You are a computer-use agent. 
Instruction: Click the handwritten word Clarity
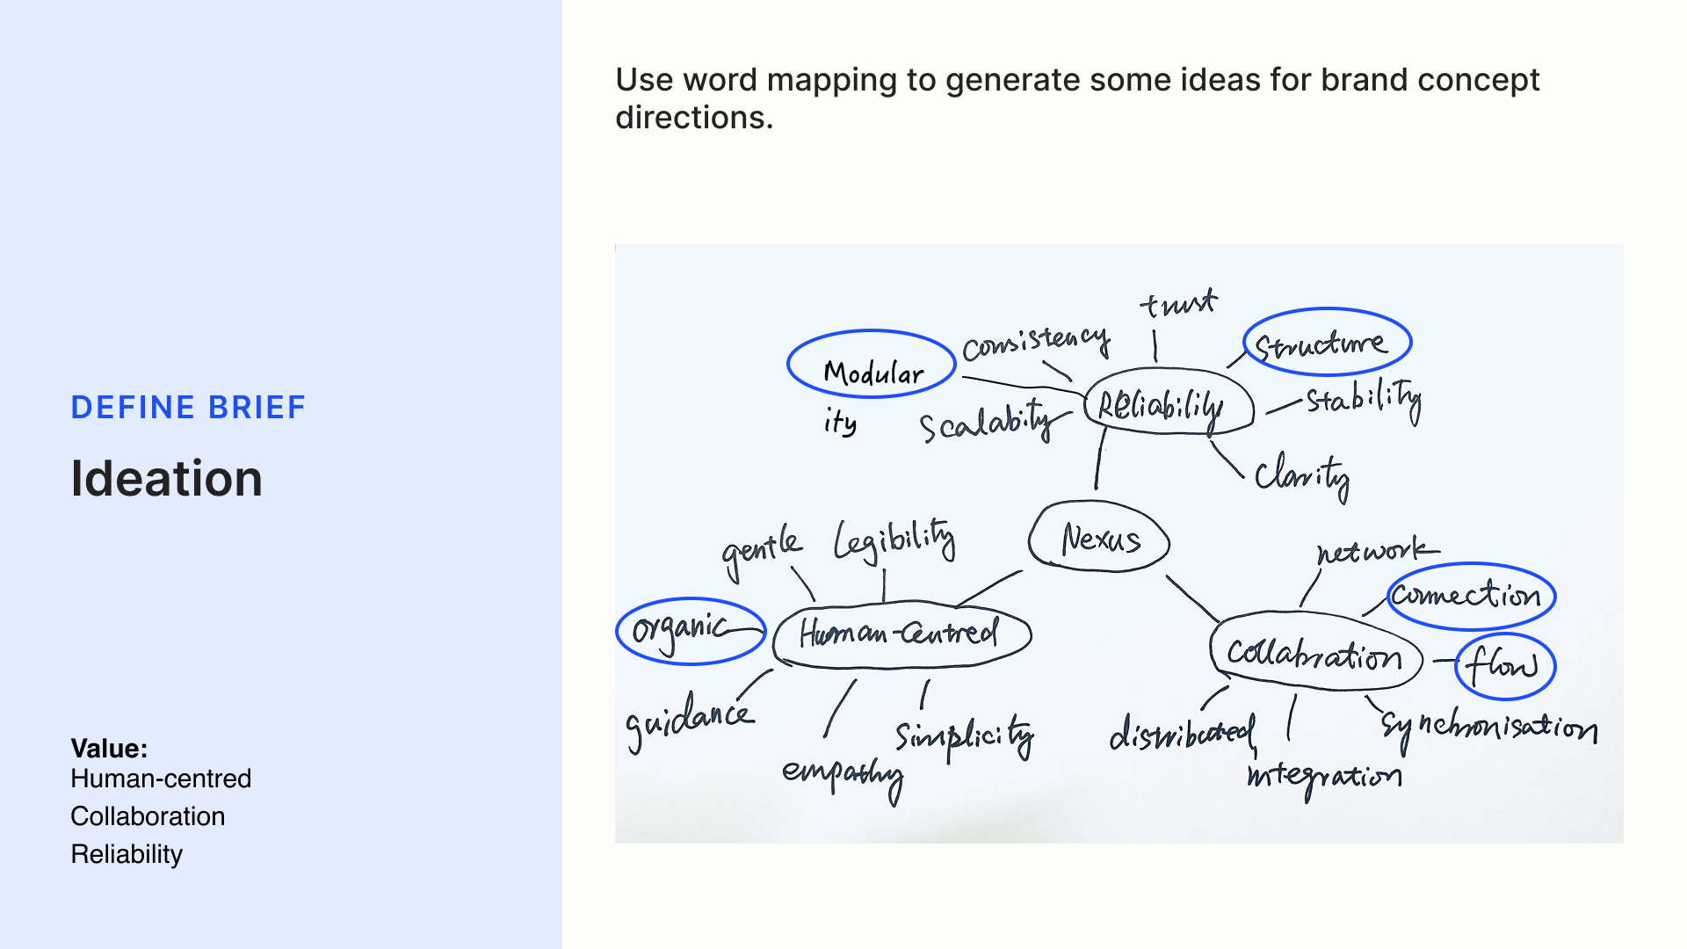tap(1302, 477)
